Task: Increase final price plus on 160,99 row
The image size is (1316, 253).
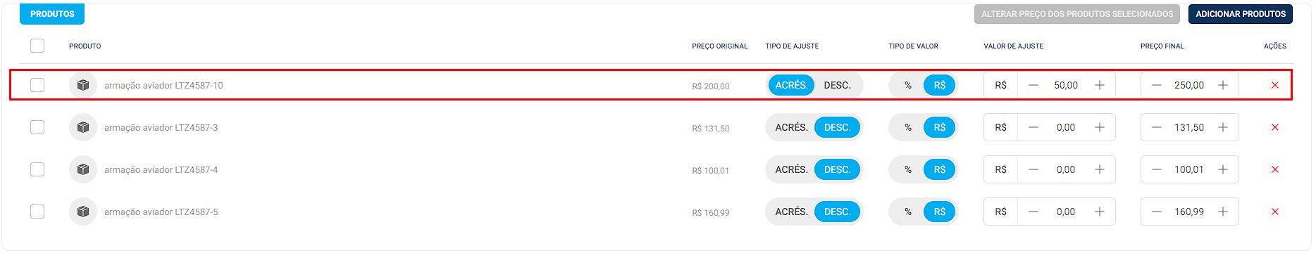Action: 1223,212
